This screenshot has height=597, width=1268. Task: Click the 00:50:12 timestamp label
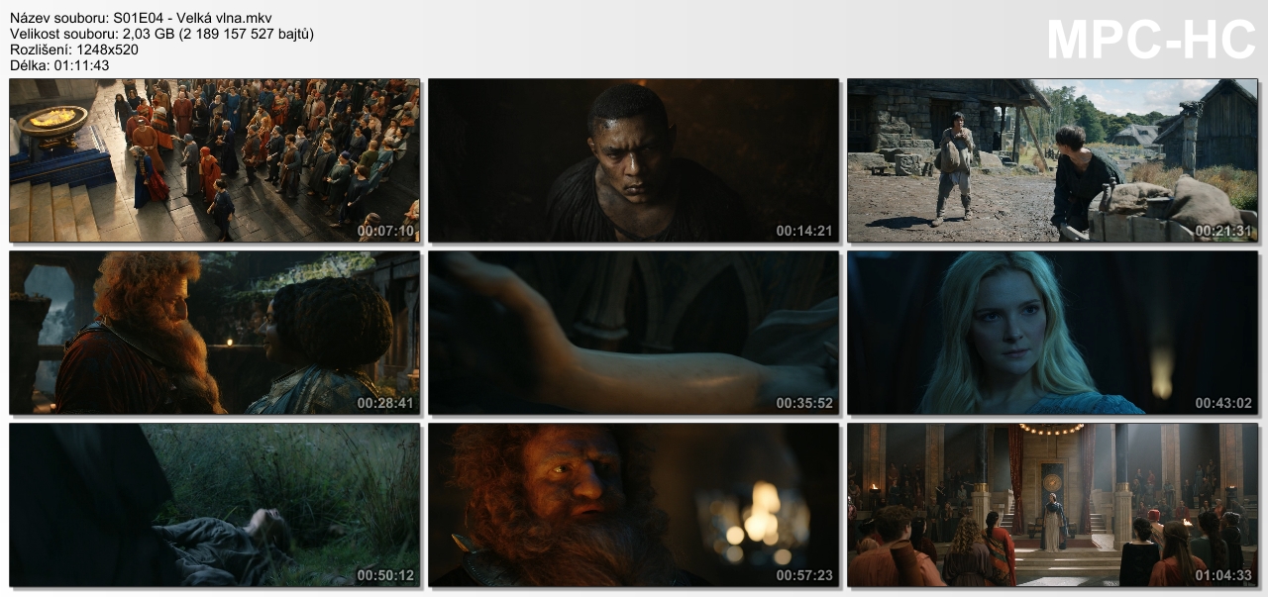(385, 575)
